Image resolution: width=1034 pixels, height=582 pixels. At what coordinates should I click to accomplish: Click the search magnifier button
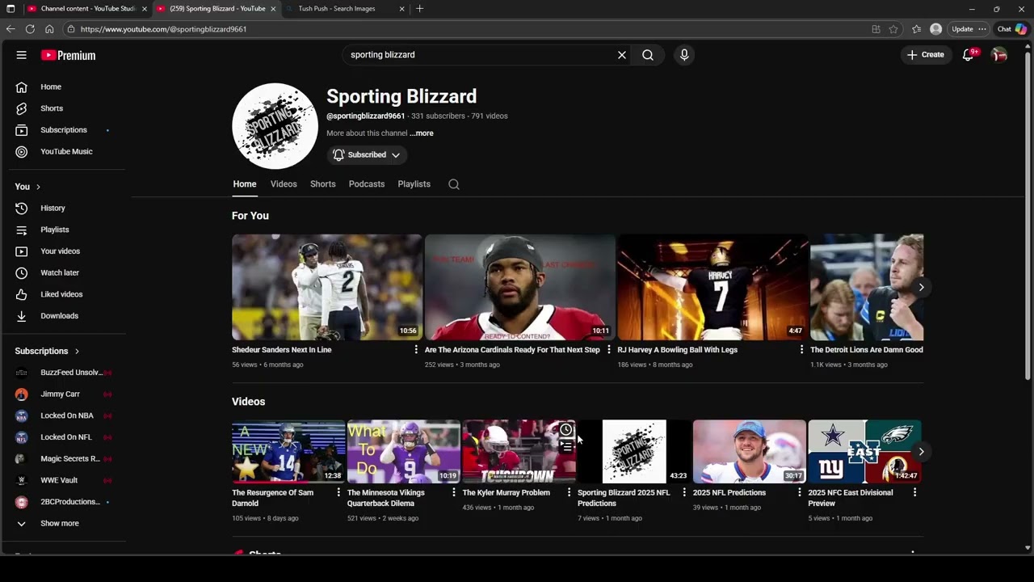click(x=648, y=55)
